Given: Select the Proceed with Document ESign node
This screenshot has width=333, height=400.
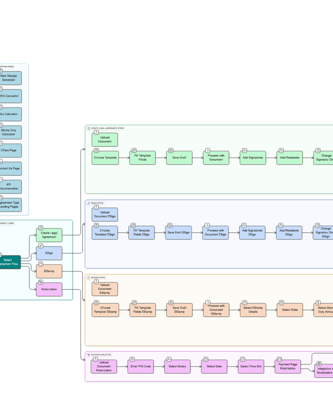Looking at the screenshot, I should pos(215,233).
